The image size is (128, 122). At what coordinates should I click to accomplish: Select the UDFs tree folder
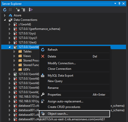(x=26, y=70)
